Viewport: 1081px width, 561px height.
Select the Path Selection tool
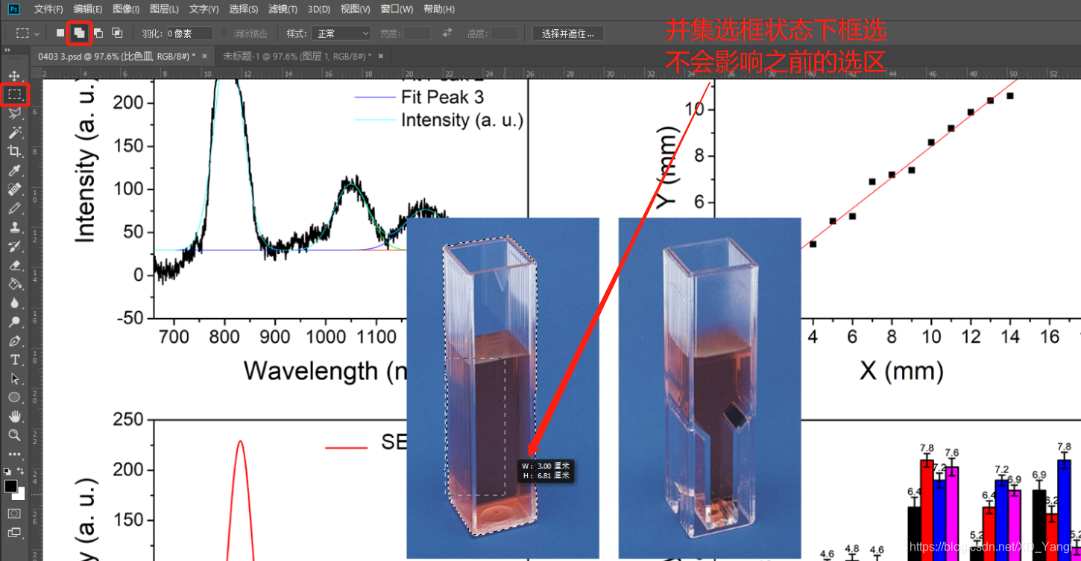(14, 378)
